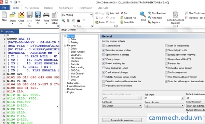
Task: Click the Default simulation value field
Action: click(195, 98)
